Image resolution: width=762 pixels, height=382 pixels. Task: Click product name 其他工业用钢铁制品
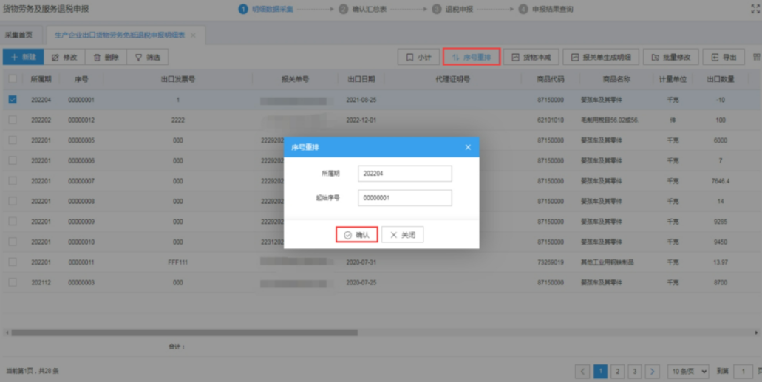[607, 262]
